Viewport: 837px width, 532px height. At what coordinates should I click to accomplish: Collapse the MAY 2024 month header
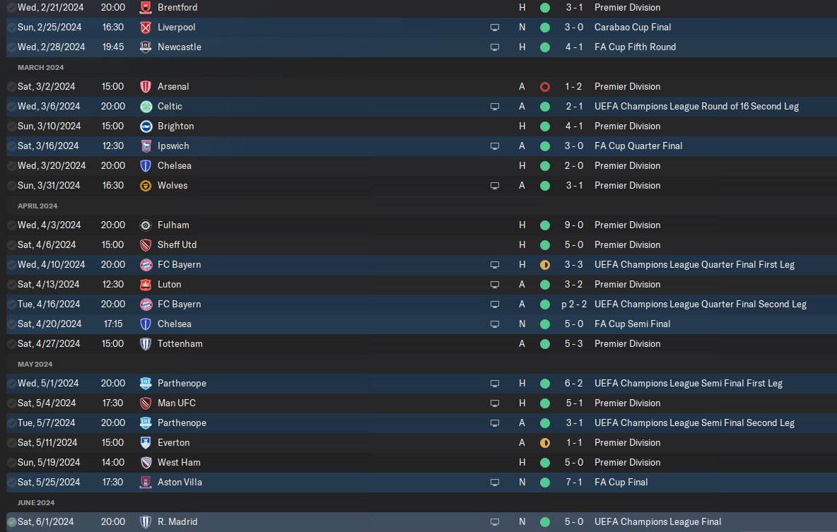35,364
